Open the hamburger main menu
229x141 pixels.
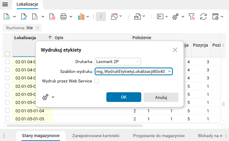tap(5, 4)
